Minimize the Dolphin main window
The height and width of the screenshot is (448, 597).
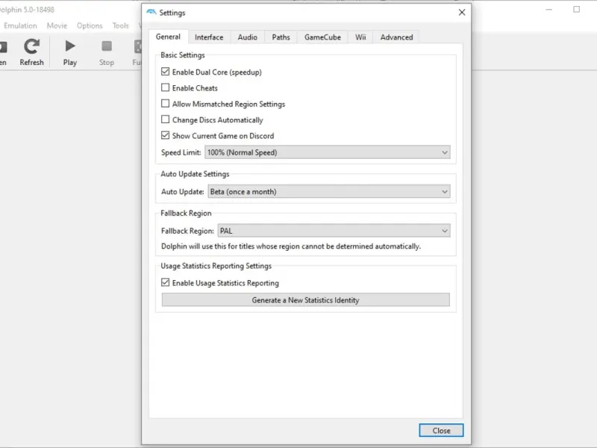tap(548, 9)
